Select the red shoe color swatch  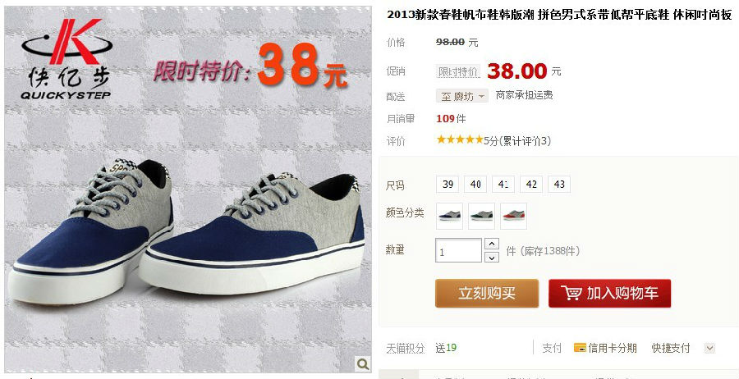(513, 216)
